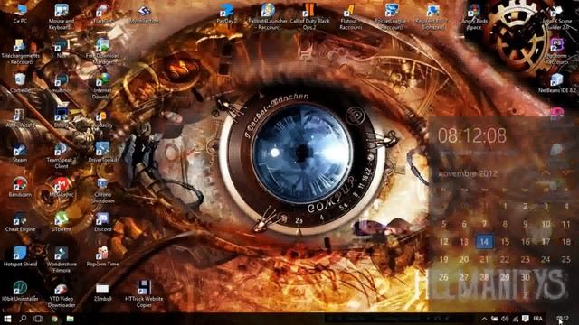This screenshot has width=579, height=325.
Task: Select date 12 in the calendar
Action: [x=443, y=242]
